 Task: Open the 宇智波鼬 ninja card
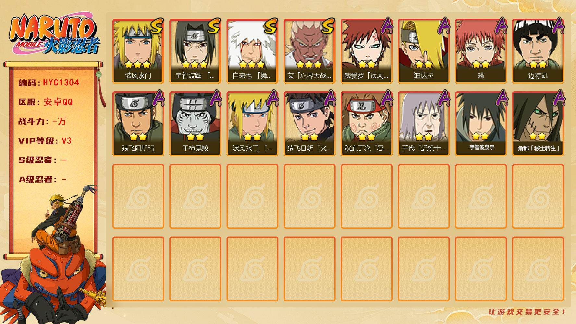coord(195,51)
